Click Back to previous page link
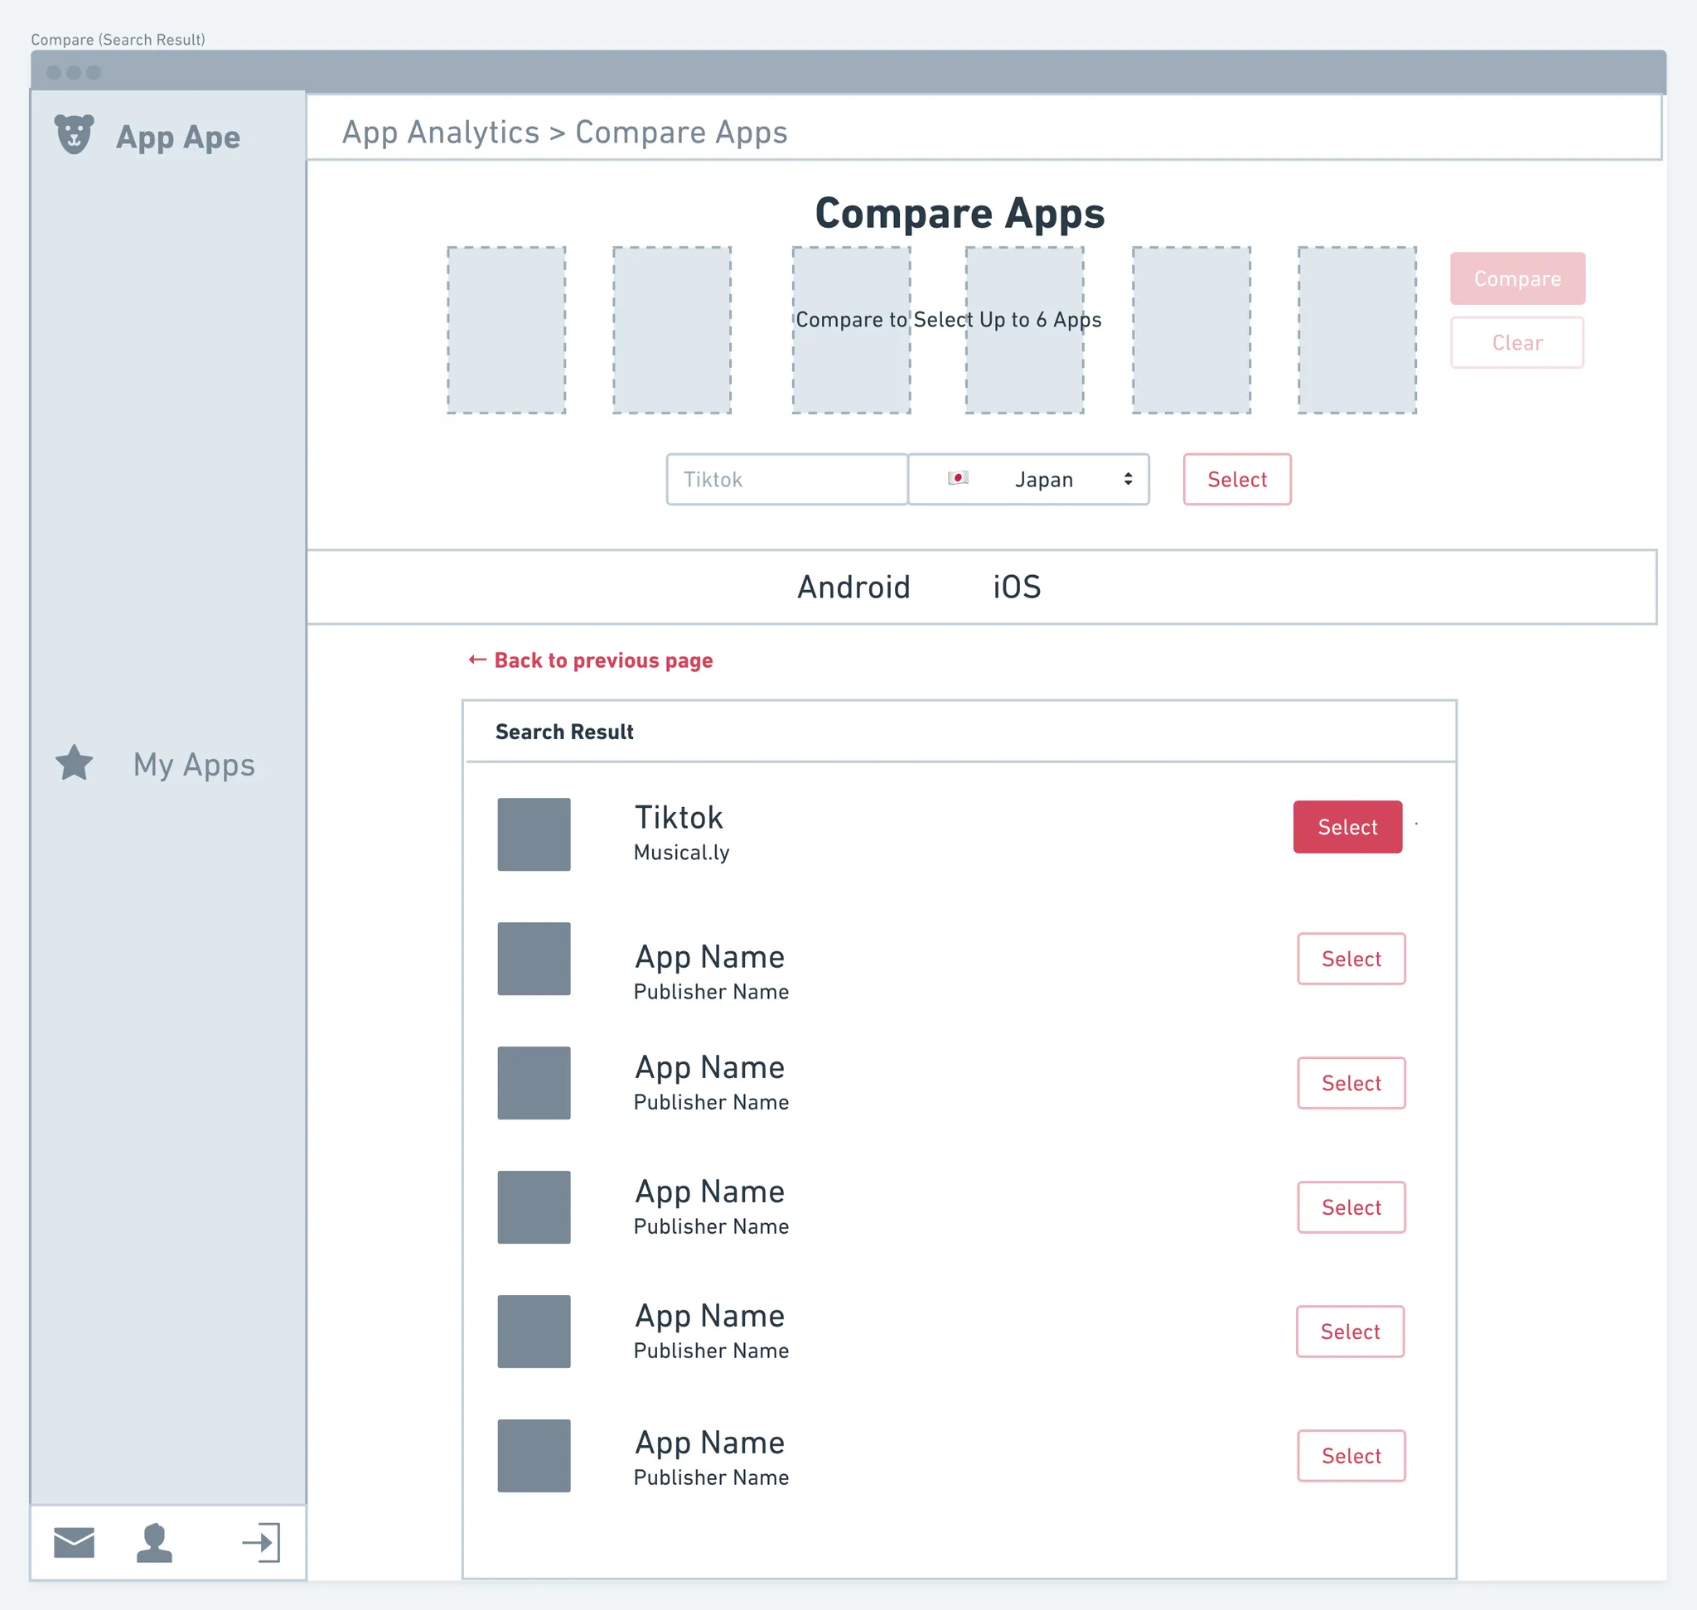This screenshot has height=1610, width=1697. (x=602, y=660)
